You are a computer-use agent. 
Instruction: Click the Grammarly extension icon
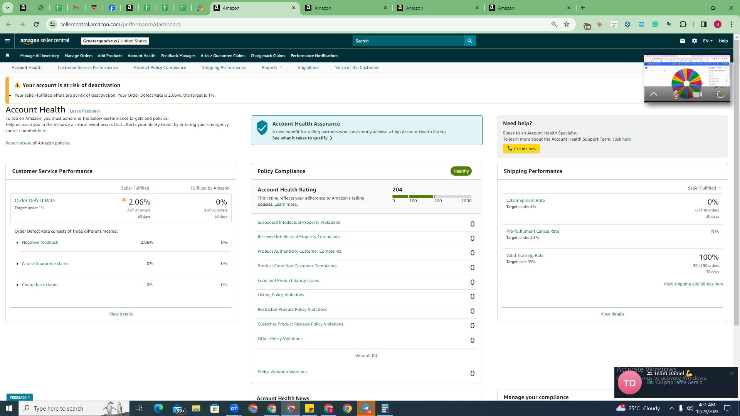(x=655, y=24)
